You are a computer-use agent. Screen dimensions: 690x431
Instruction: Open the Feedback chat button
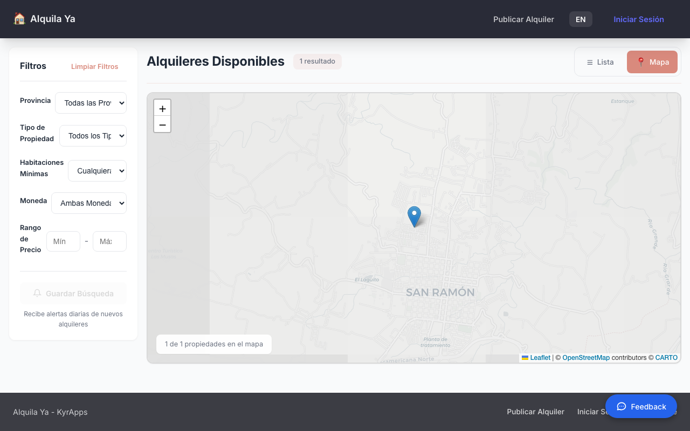click(641, 406)
